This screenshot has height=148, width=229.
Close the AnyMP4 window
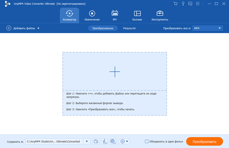(x=224, y=4)
